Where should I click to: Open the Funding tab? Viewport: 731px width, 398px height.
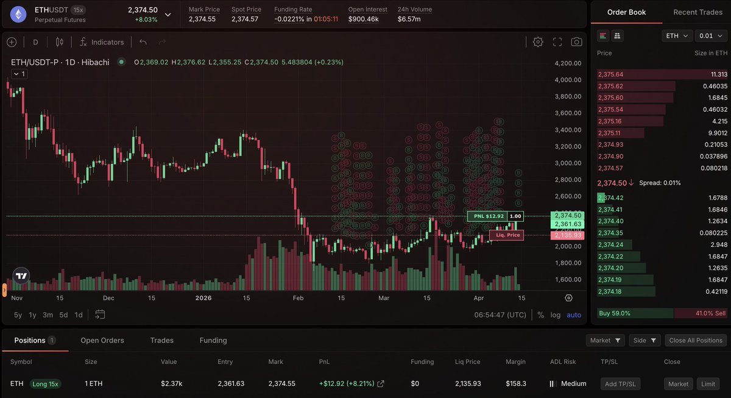point(213,340)
